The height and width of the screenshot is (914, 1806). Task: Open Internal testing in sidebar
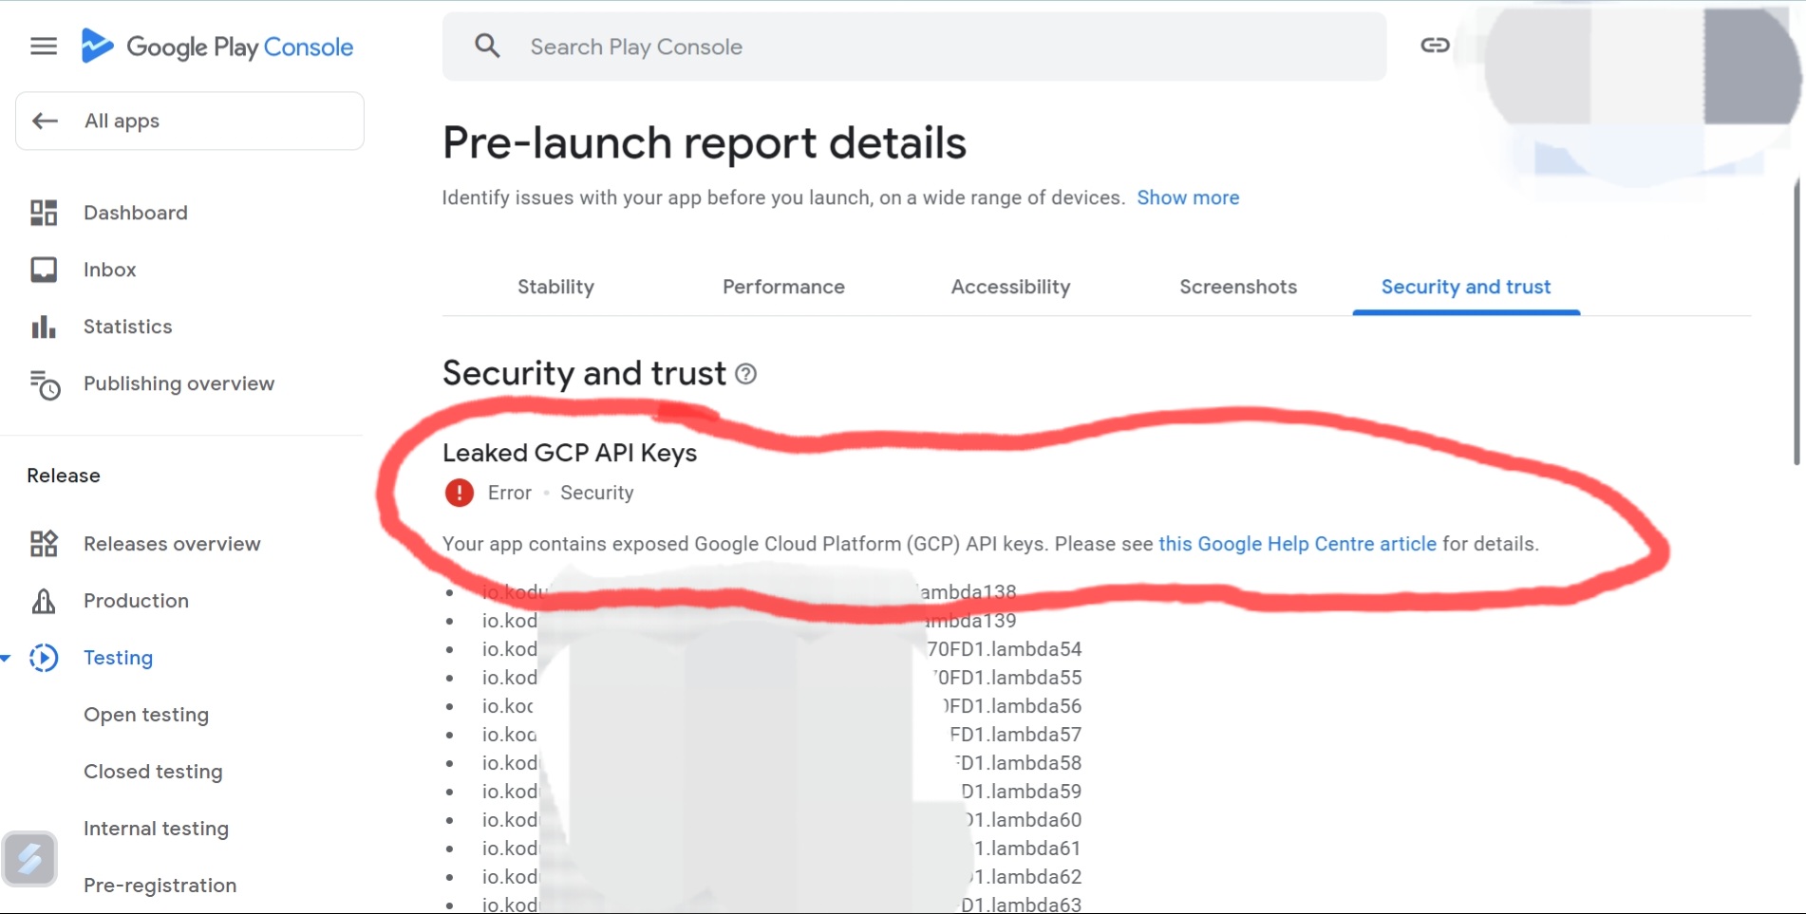[x=156, y=829]
